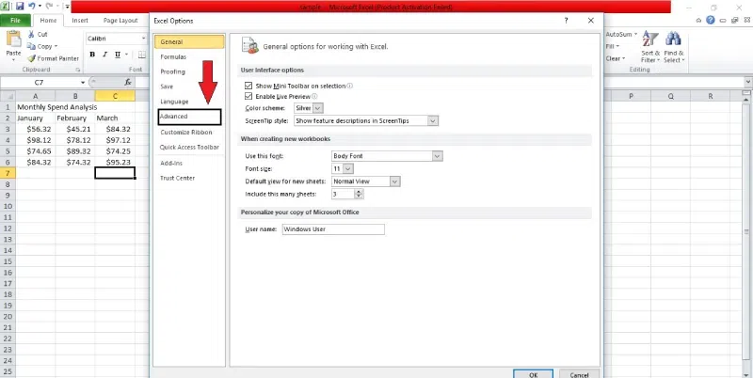Open the AutoSum dropdown

click(x=635, y=35)
